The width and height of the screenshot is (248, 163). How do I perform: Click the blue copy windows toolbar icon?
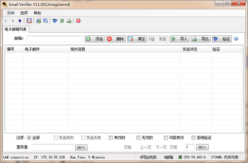[45, 21]
